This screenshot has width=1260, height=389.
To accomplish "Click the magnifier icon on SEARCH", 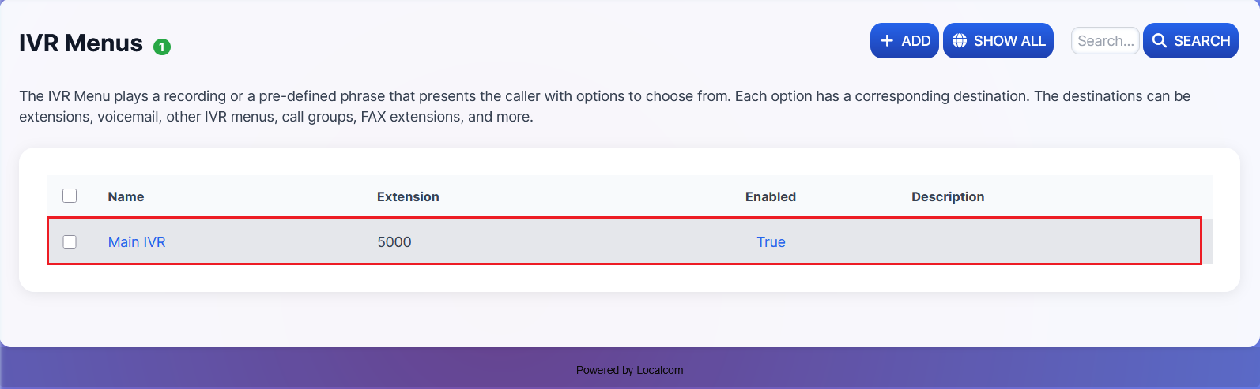I will [1160, 41].
